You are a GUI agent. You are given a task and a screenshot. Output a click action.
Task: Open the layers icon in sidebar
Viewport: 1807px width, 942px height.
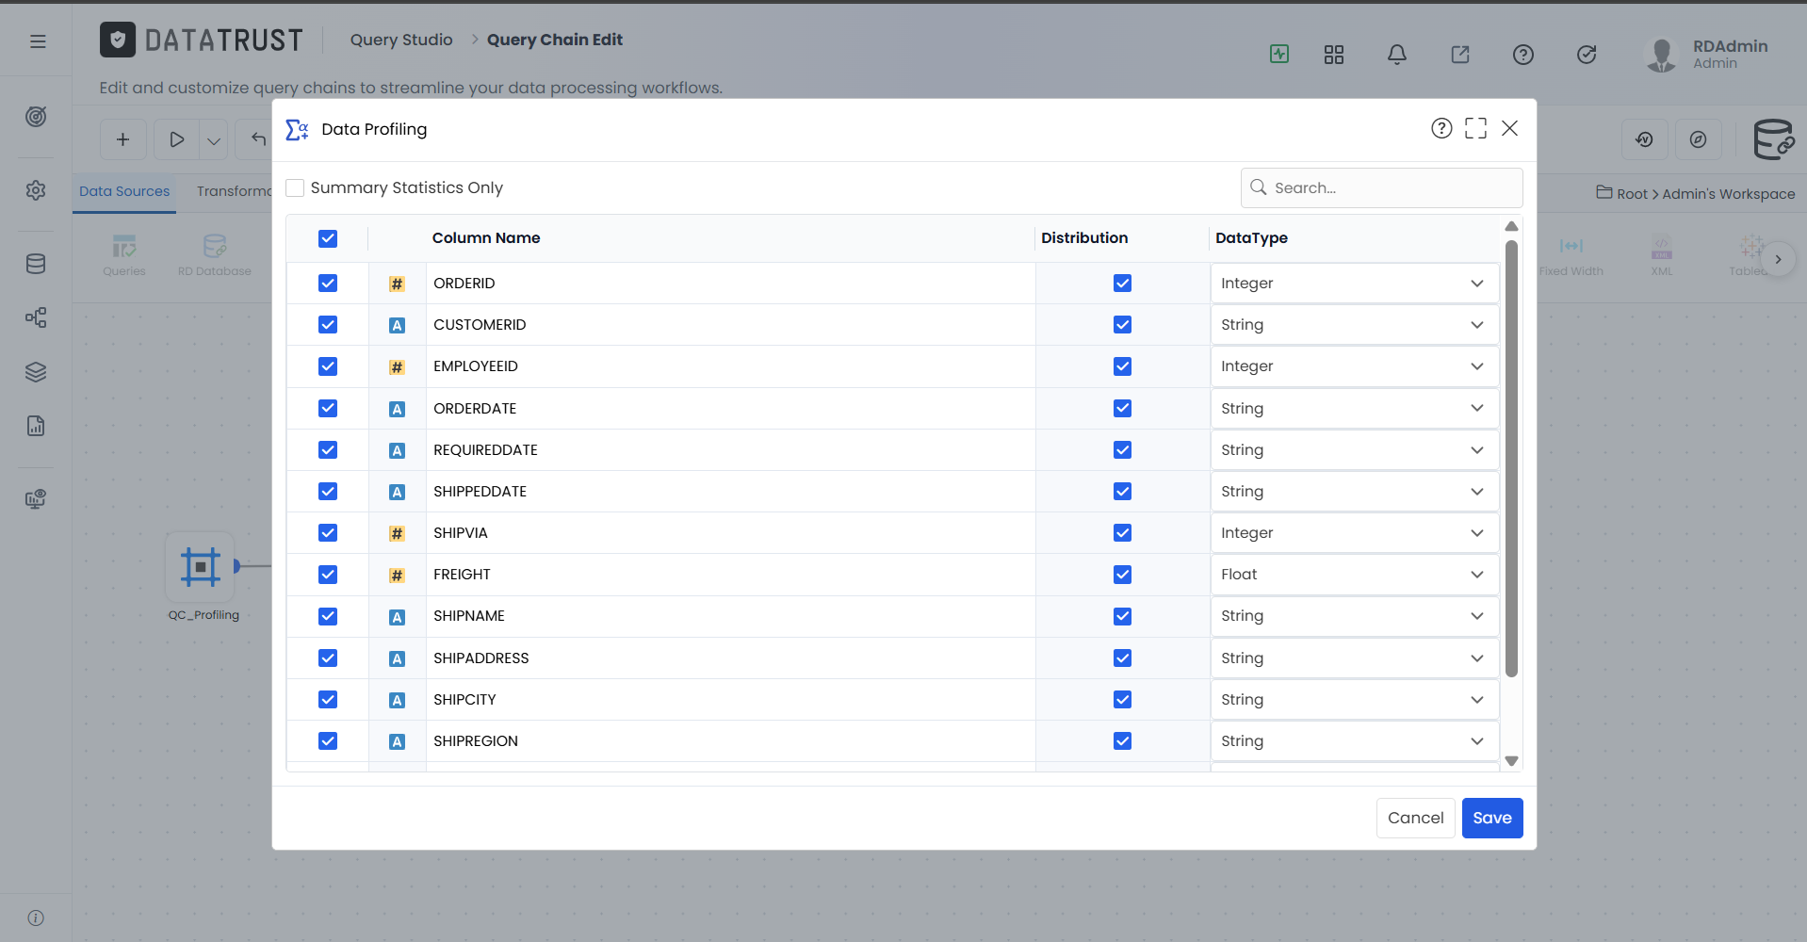pos(36,372)
